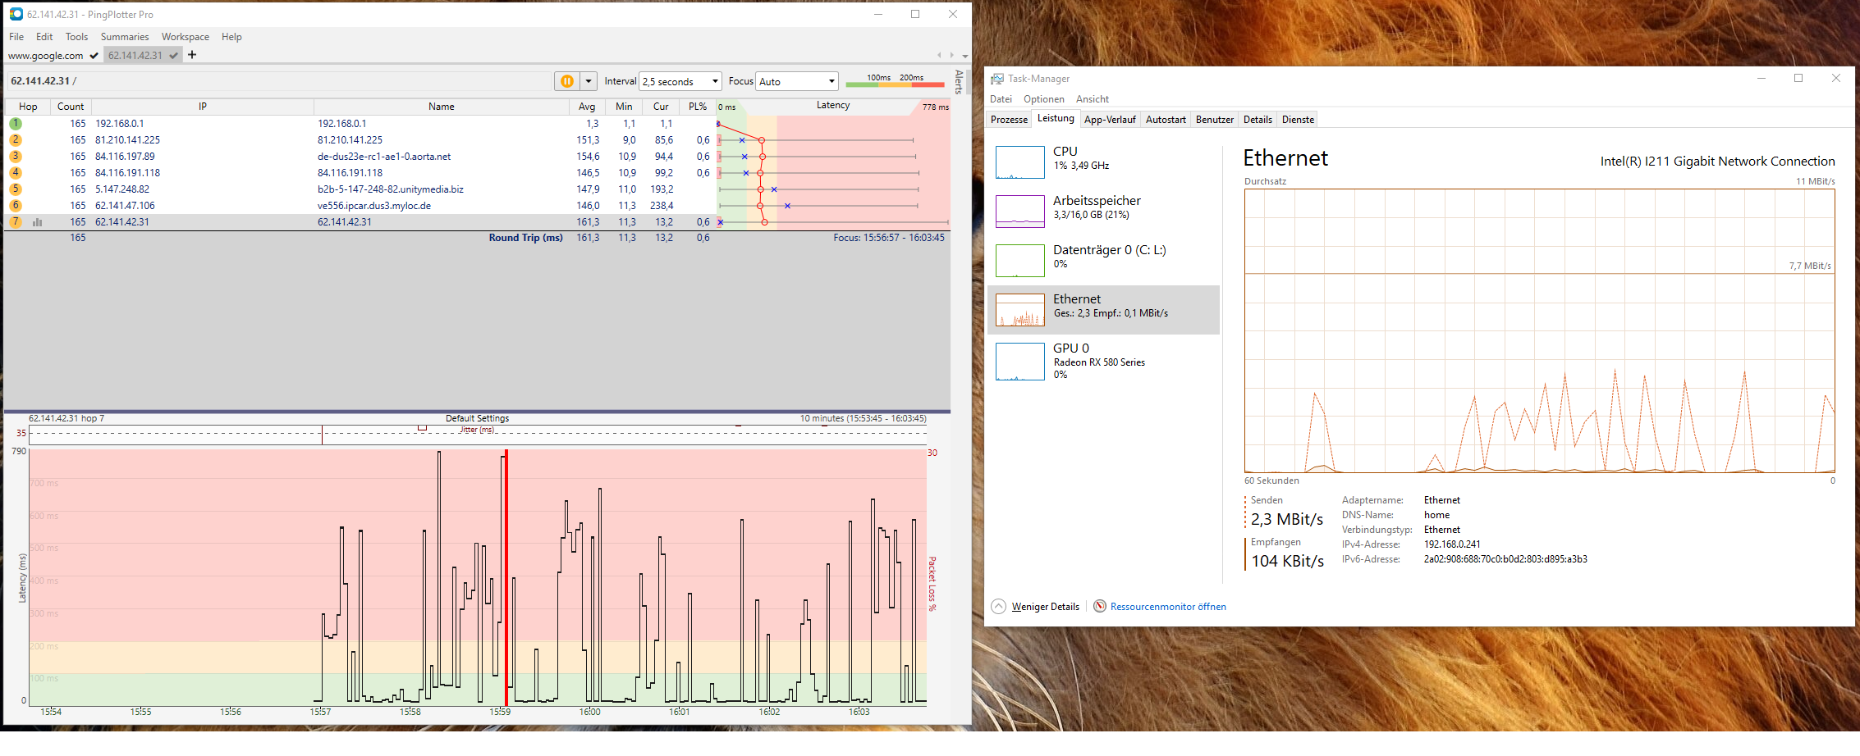The image size is (1860, 756).
Task: Click the right tab-scroll arrow in PingPlotter
Action: coord(952,56)
